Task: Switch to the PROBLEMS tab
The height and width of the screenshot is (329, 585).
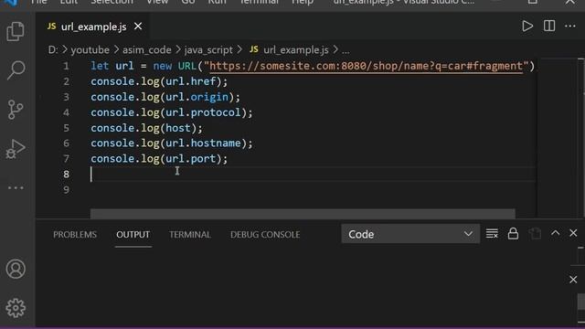Action: tap(75, 235)
